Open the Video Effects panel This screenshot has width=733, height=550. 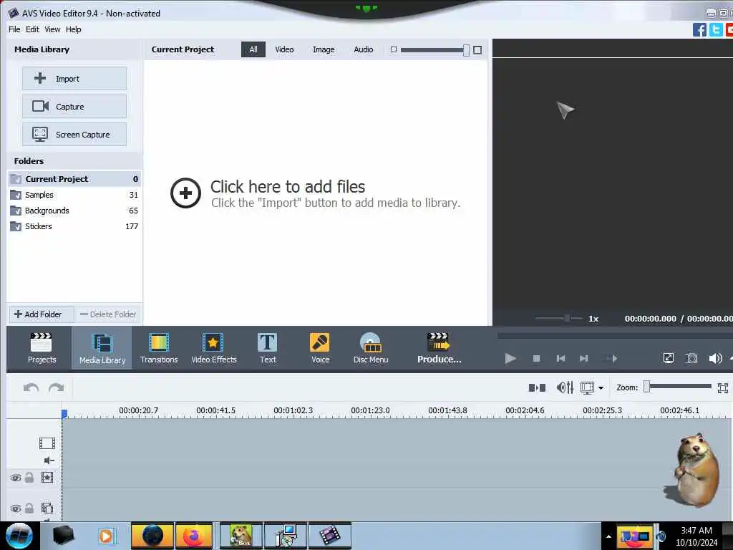coord(213,348)
